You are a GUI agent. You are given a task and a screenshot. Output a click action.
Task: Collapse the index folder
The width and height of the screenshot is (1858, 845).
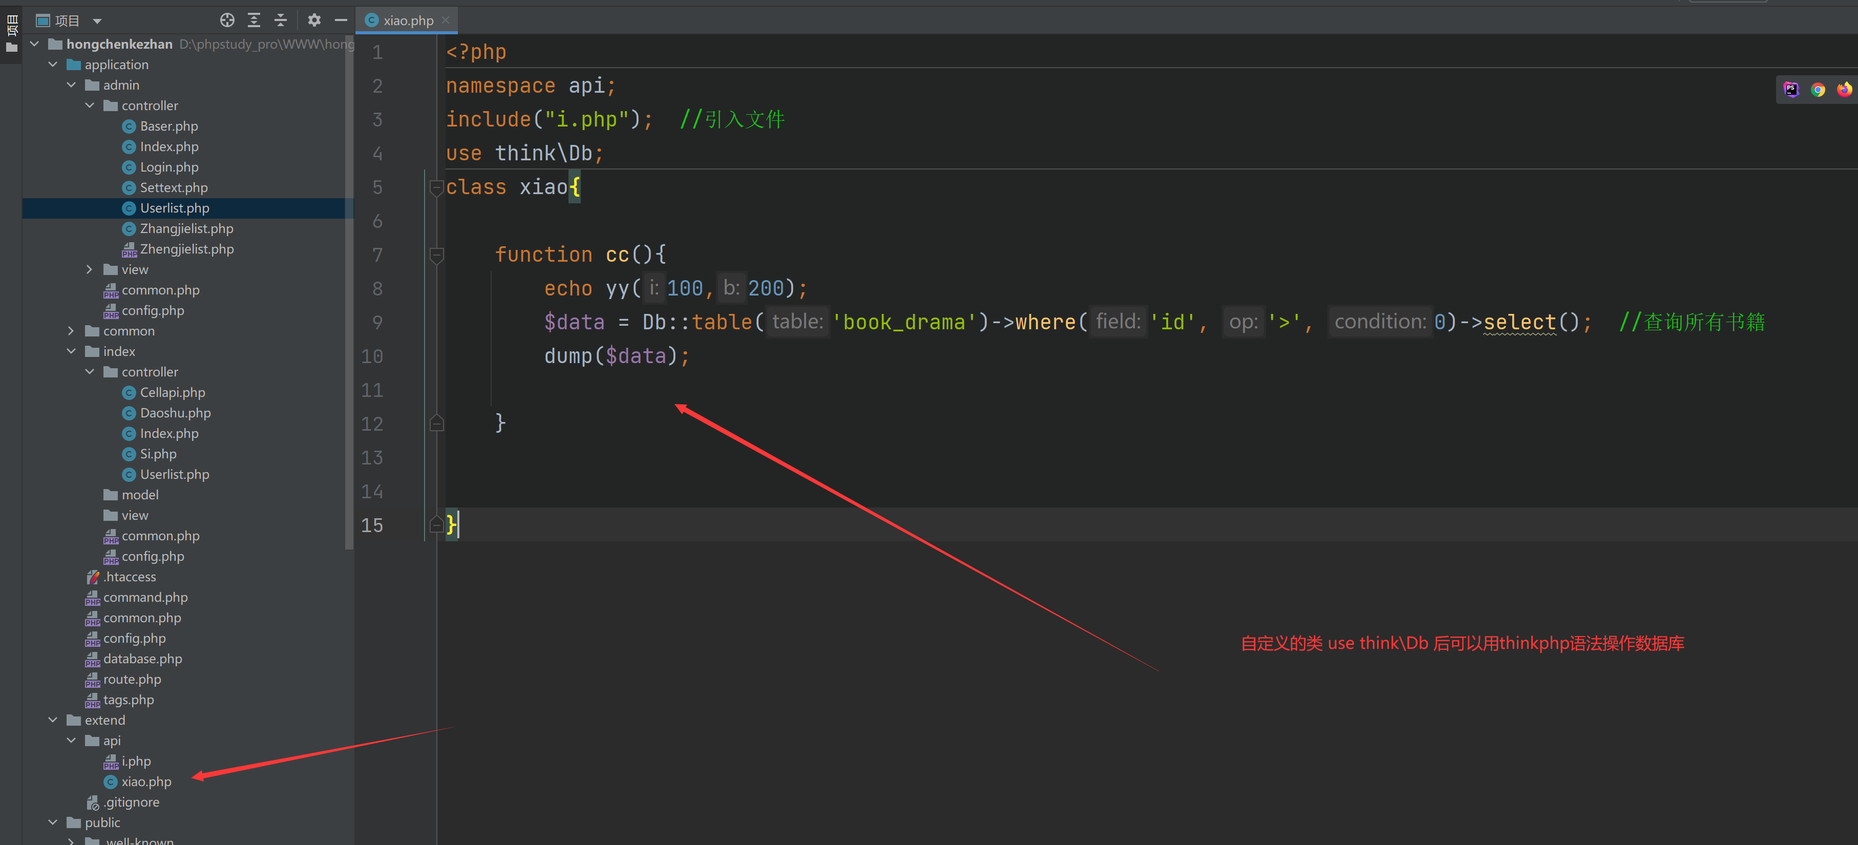(x=71, y=351)
